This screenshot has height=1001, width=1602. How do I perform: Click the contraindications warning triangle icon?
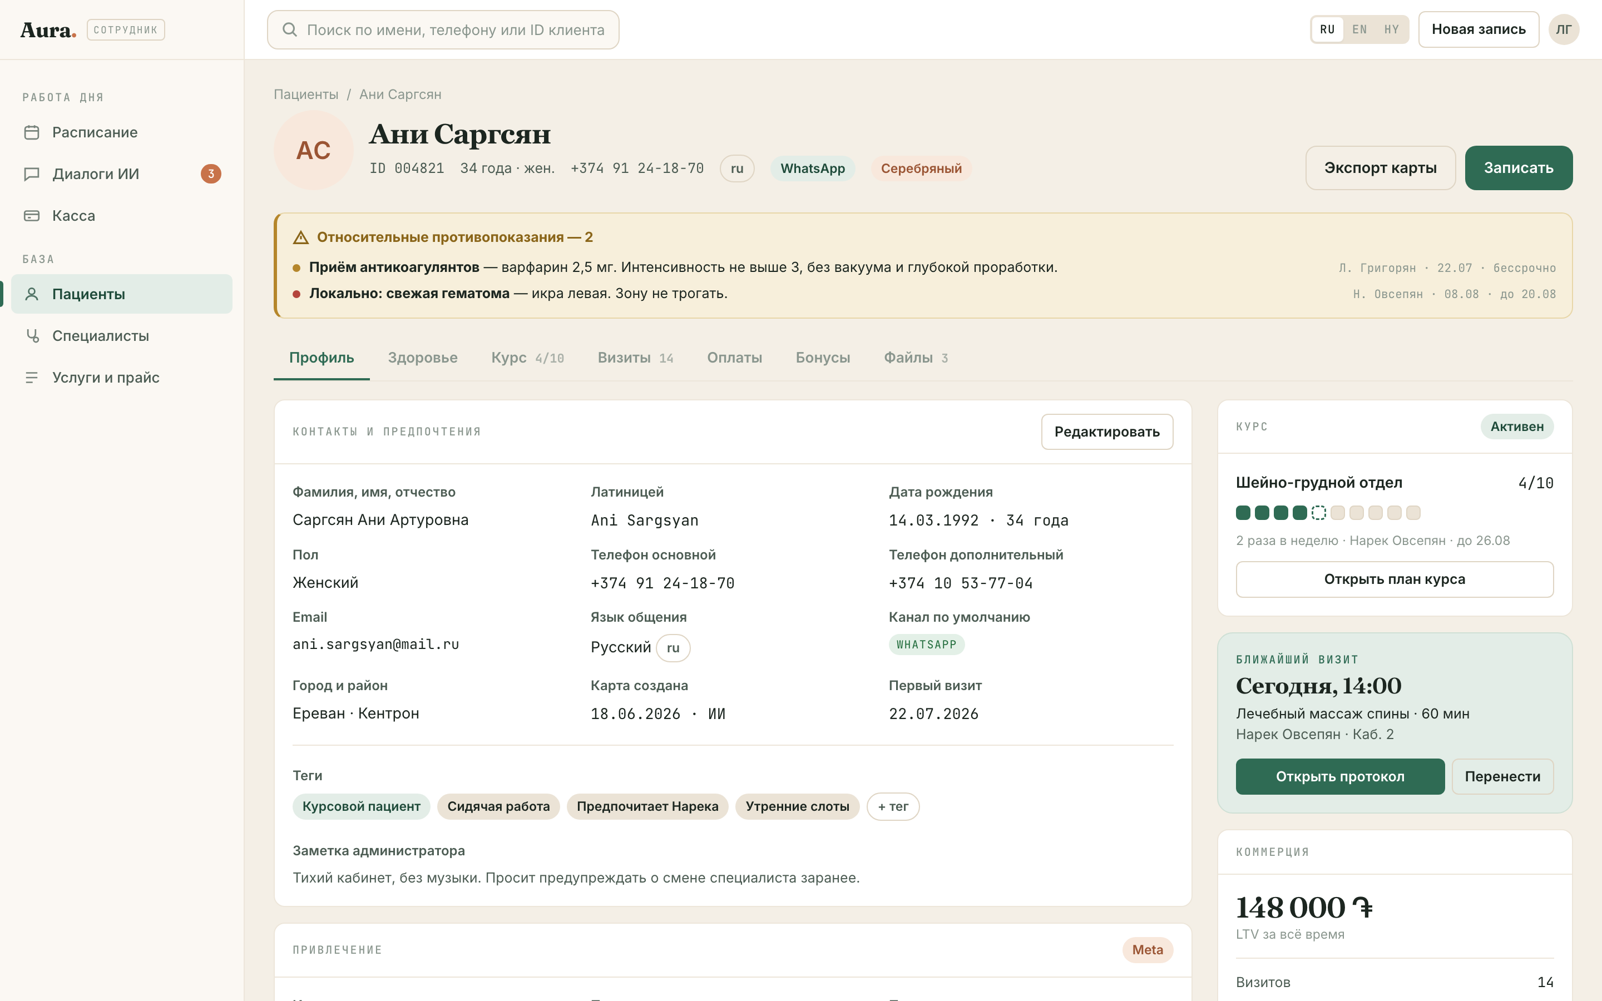pyautogui.click(x=301, y=237)
